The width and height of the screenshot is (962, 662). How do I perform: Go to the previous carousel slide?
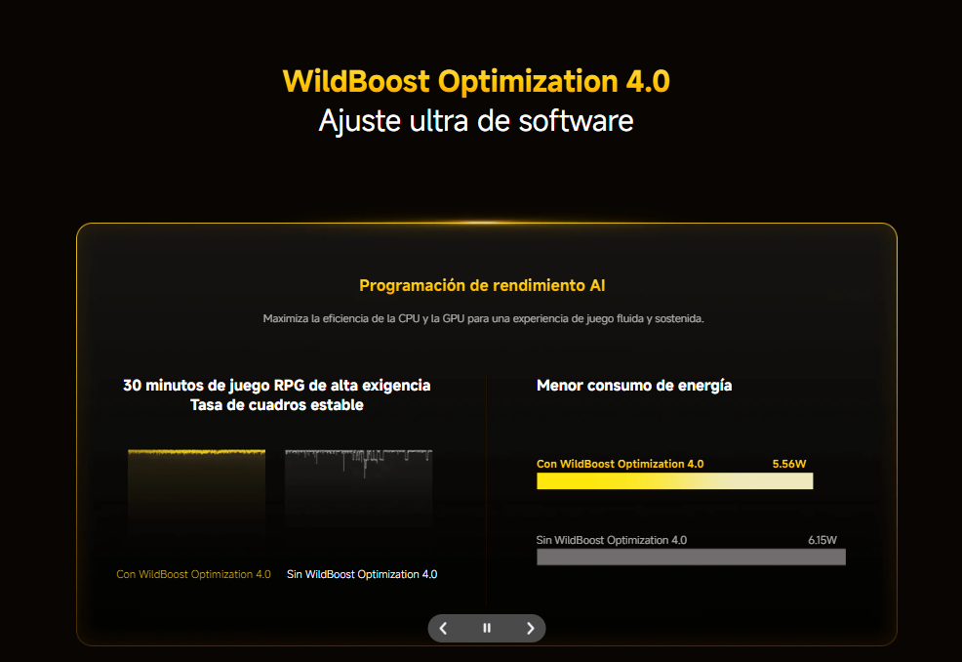click(444, 628)
